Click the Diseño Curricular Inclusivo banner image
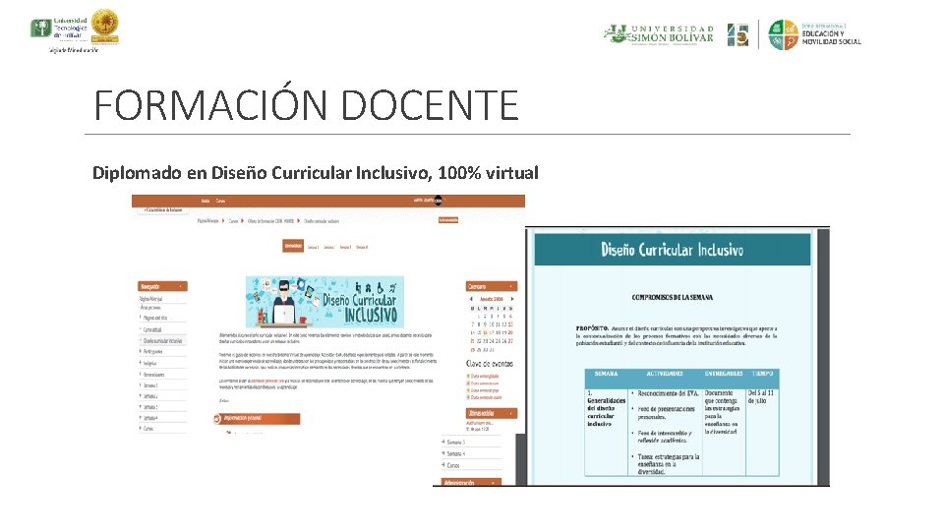Viewport: 944px width, 531px height. (324, 302)
